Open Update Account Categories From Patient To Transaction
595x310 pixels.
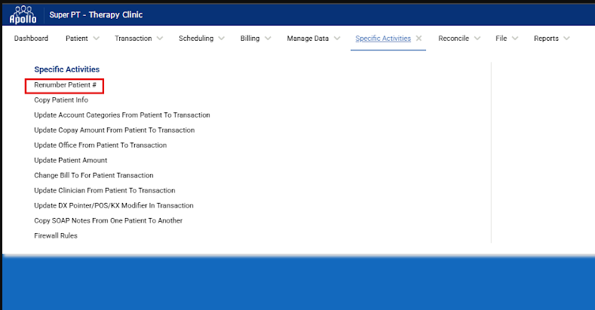point(122,115)
